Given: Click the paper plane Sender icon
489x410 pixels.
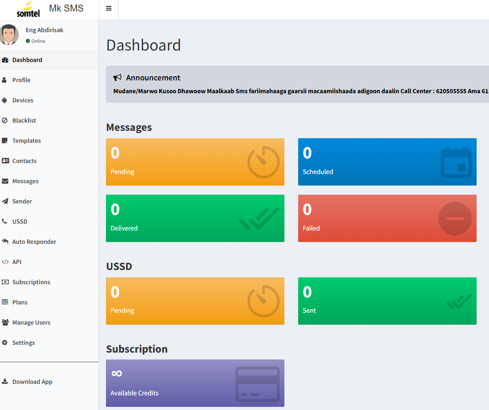Looking at the screenshot, I should pyautogui.click(x=5, y=201).
